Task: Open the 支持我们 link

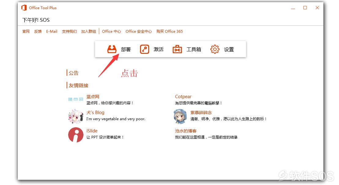Action: 69,31
